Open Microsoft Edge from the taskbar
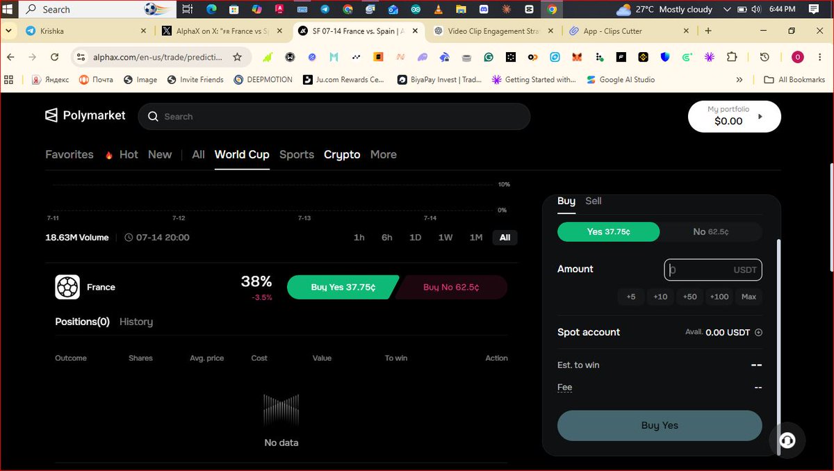 [211, 10]
